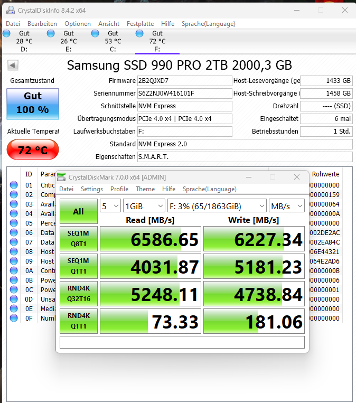Click SEQ1M Q1T1 write result bar 5181.23
This screenshot has height=403, width=356.
(x=254, y=266)
